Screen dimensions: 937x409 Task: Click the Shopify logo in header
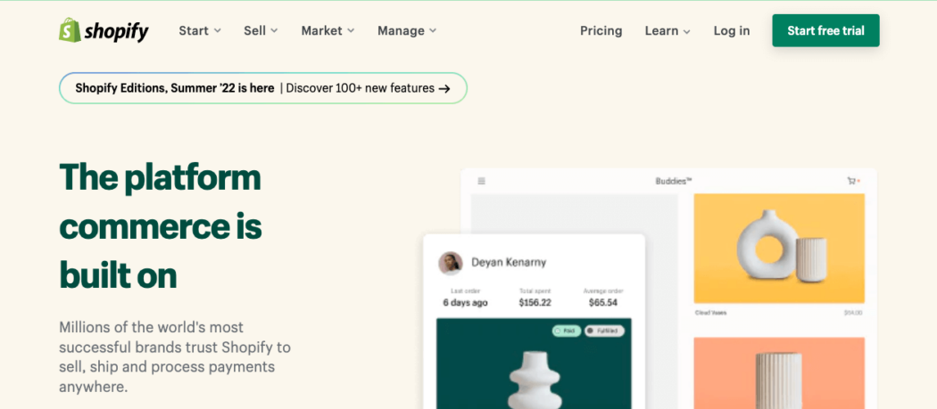(x=104, y=30)
